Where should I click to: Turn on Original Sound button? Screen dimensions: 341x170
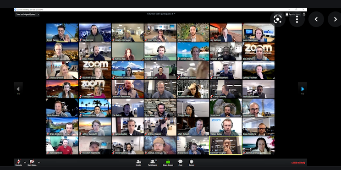pos(26,15)
